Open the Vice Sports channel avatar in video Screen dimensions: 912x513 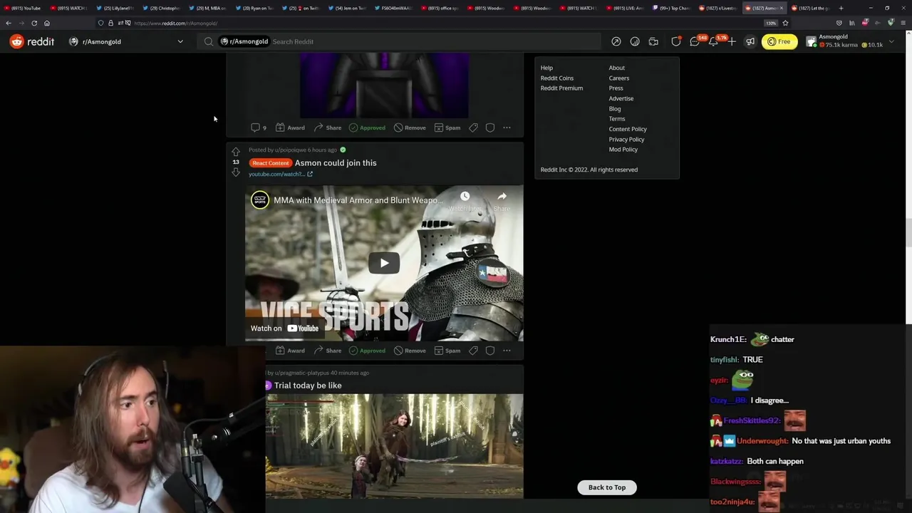click(x=260, y=200)
